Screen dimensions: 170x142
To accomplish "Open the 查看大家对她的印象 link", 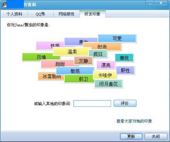I will pos(134,121).
